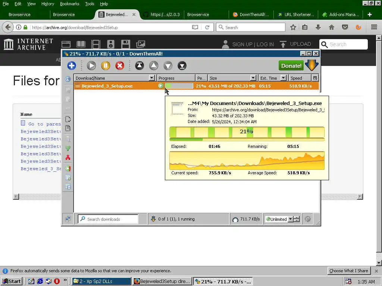Click the red fork sidebar icon

coord(68,158)
